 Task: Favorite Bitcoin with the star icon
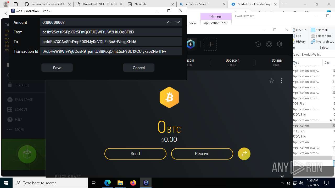tap(272, 81)
